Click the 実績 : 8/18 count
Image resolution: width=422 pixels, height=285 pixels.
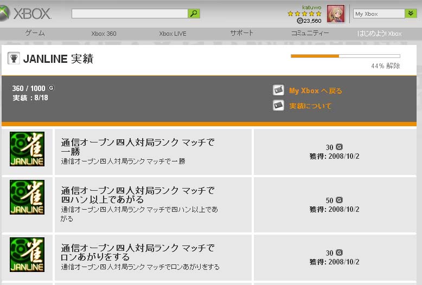30,98
